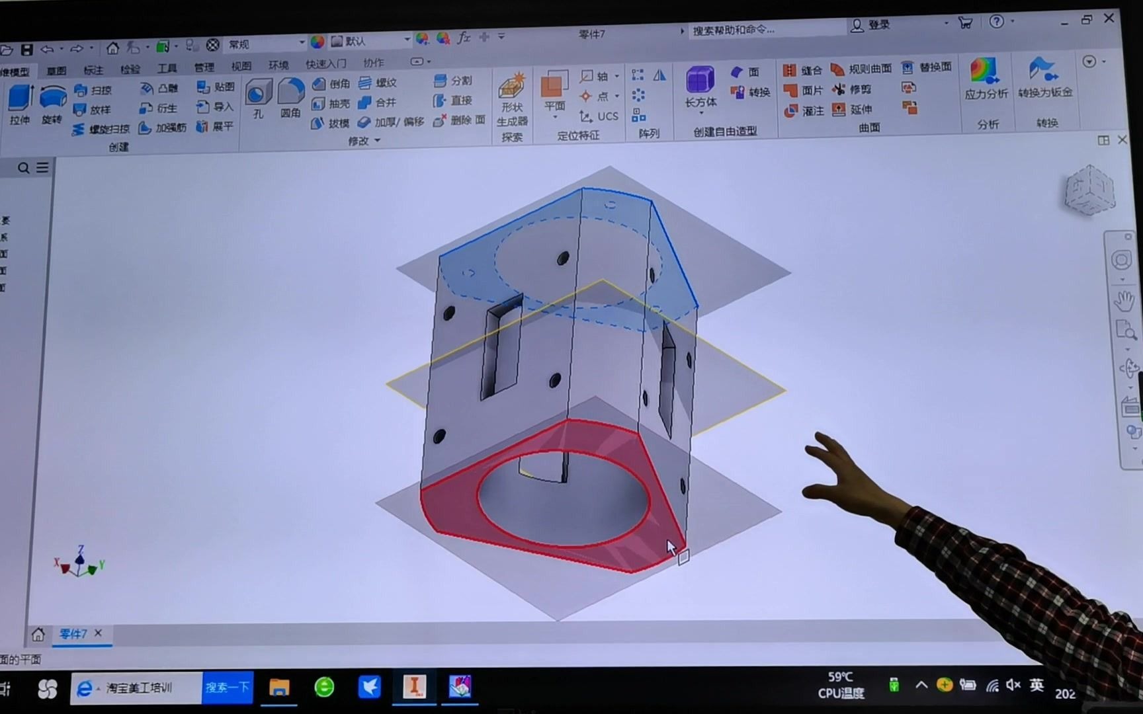Viewport: 1143px width, 714px height.
Task: Click the search commands input field
Action: 761,30
